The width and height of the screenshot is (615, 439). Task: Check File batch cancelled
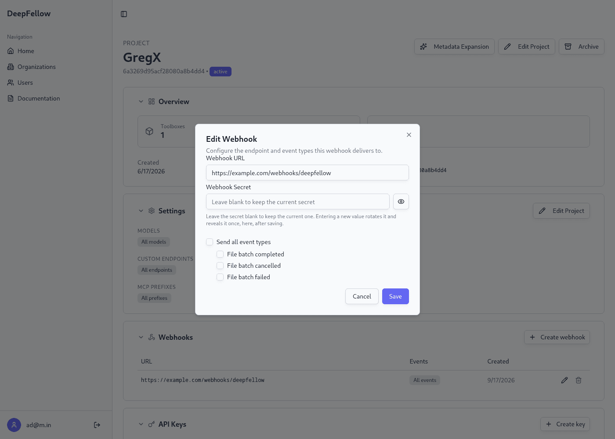tap(220, 266)
